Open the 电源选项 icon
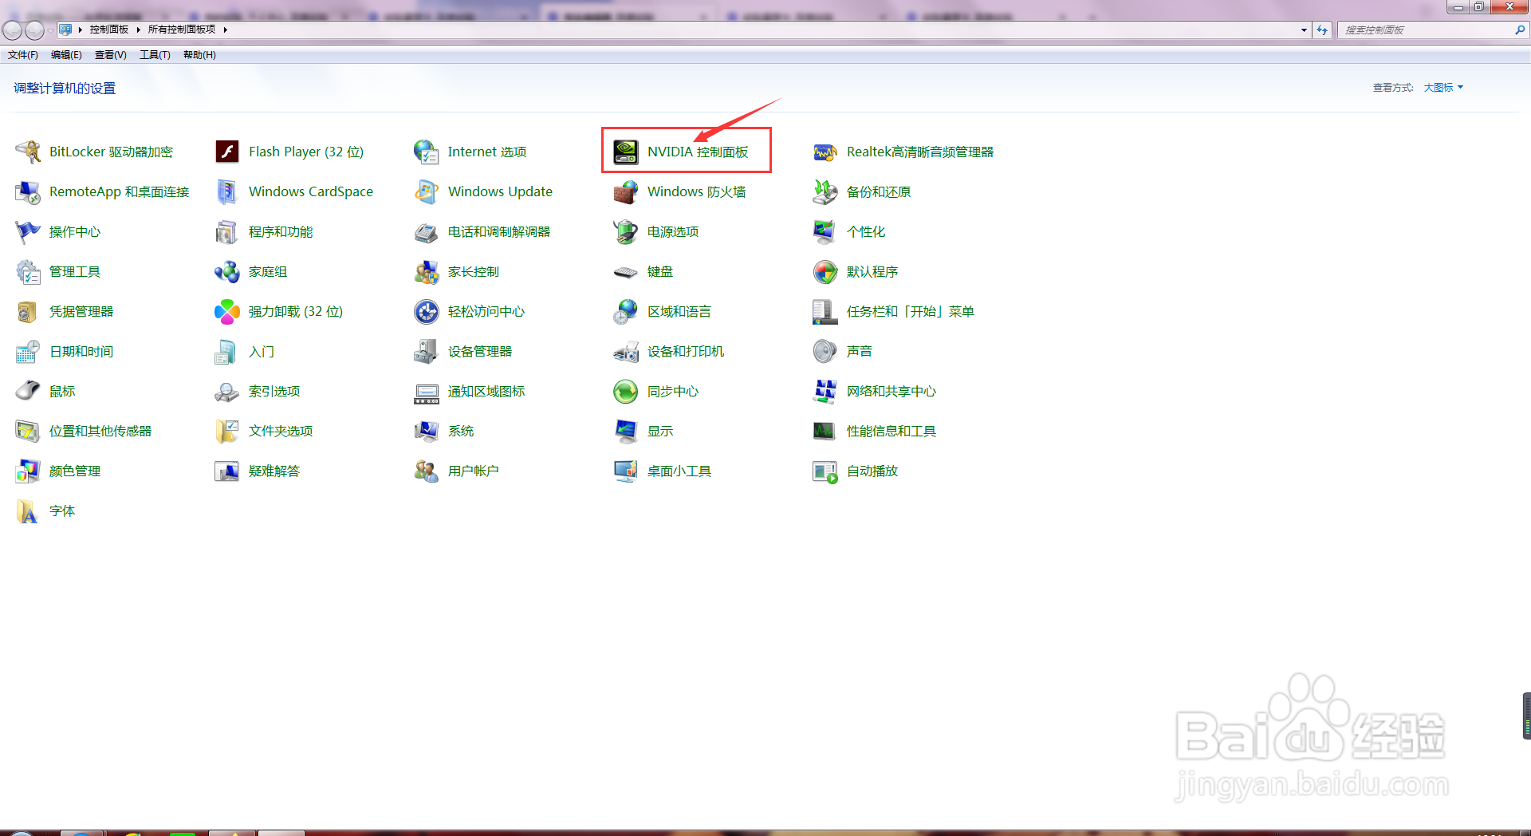Screen dimensions: 1531x836 [x=626, y=231]
